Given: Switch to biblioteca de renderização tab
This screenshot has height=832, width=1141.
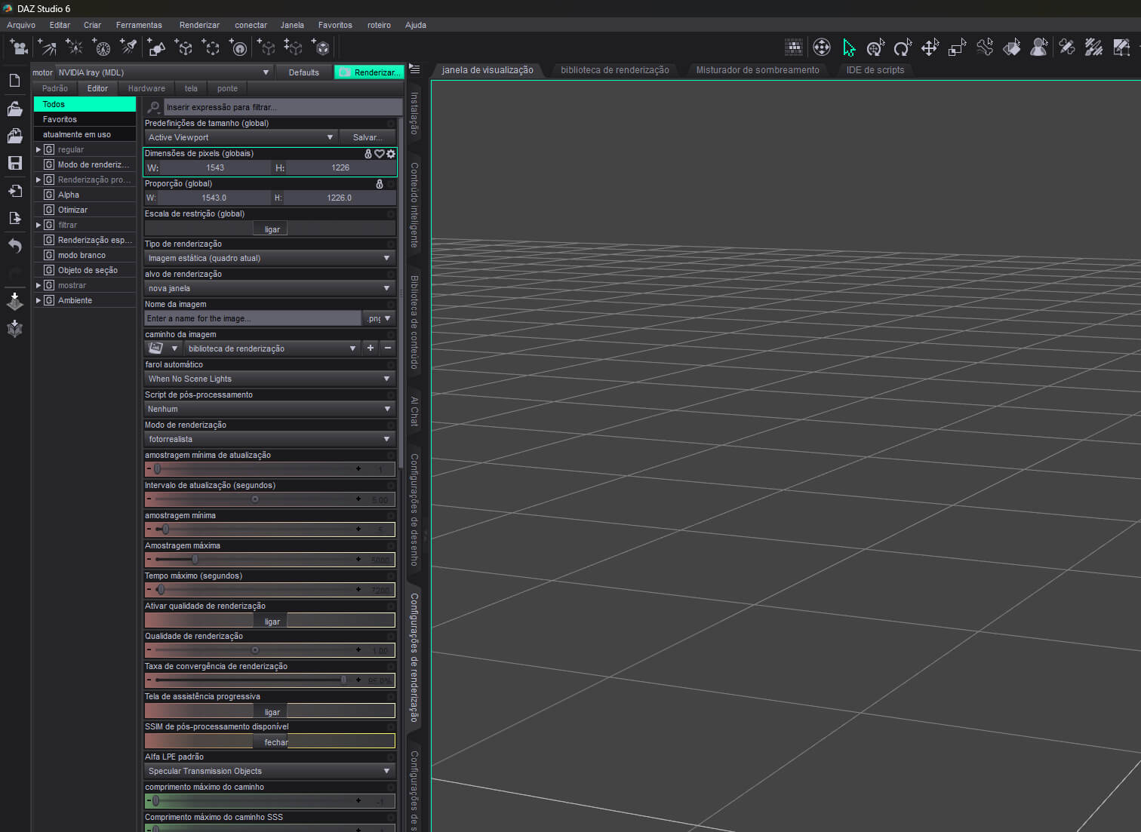Looking at the screenshot, I should pyautogui.click(x=615, y=70).
